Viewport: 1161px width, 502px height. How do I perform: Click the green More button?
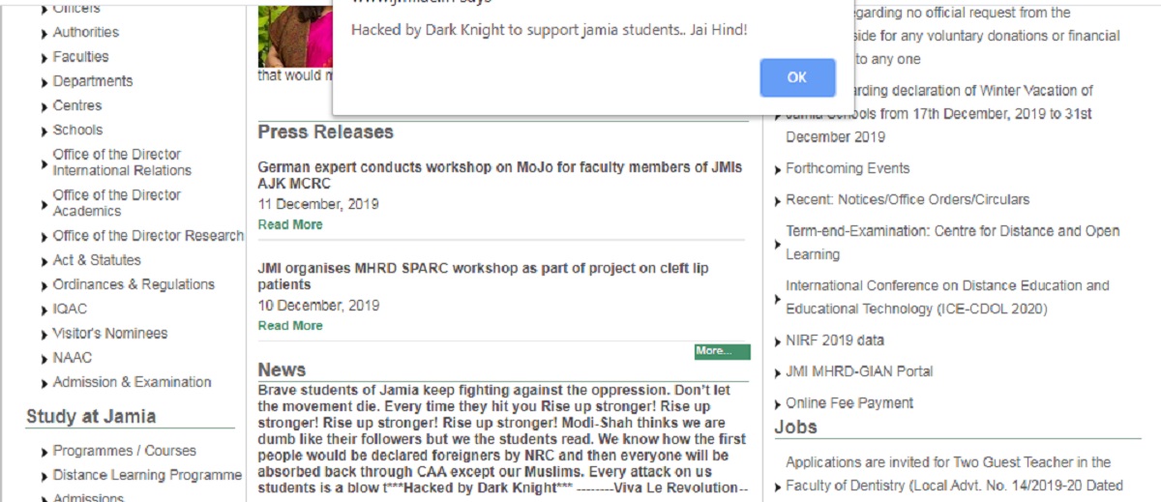tap(722, 351)
